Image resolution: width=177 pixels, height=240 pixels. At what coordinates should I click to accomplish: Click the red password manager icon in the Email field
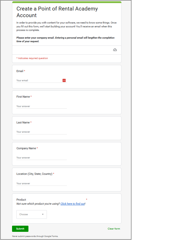click(64, 80)
